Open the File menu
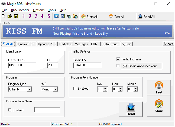The image size is (175, 127). pos(5,10)
